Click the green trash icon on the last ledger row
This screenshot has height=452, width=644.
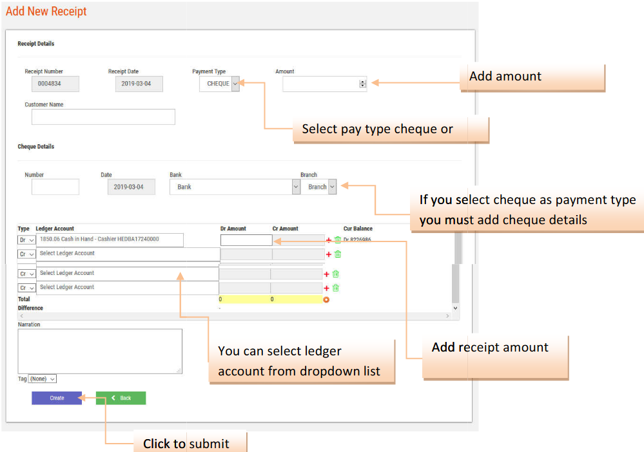point(335,288)
